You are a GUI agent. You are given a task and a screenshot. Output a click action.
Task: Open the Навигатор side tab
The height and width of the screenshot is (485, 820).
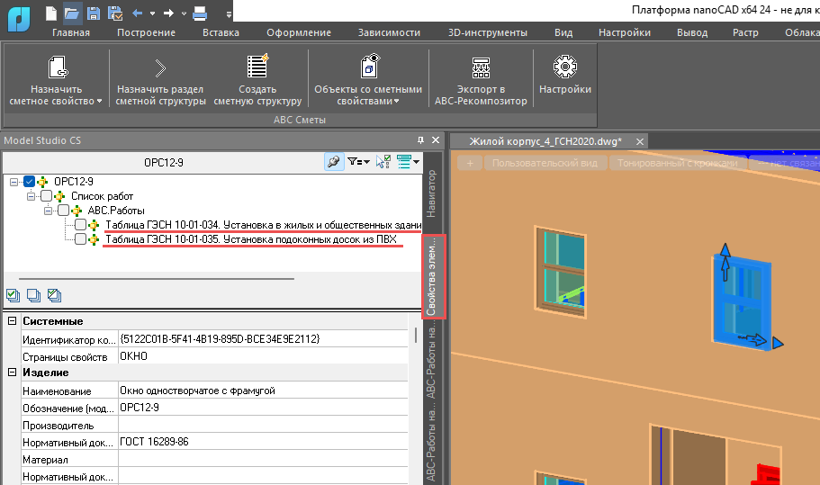point(431,193)
